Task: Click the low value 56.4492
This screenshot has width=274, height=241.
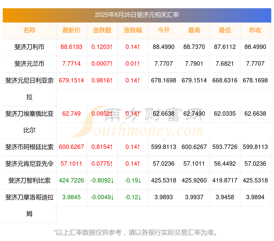Action: point(225,164)
